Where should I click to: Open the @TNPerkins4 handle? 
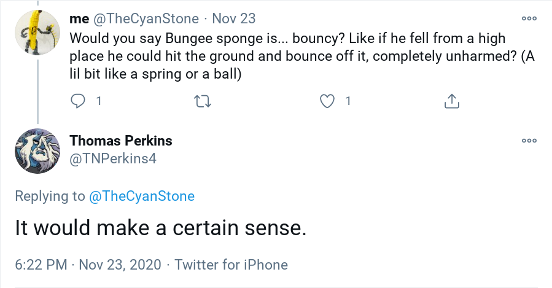[x=114, y=159]
